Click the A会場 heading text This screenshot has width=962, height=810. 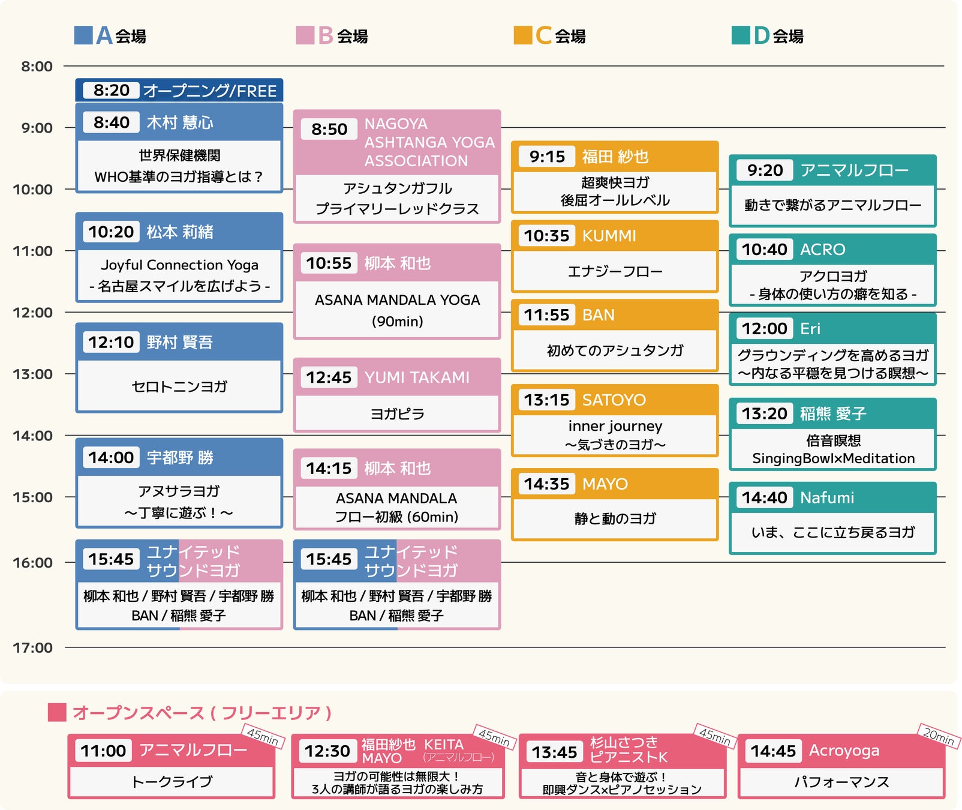coord(121,36)
